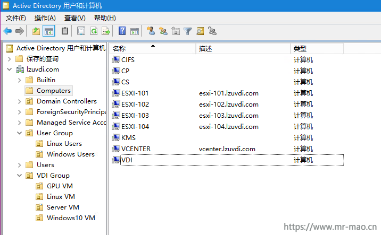Select the ESXI-102 computer entry
The width and height of the screenshot is (381, 235).
coord(135,104)
